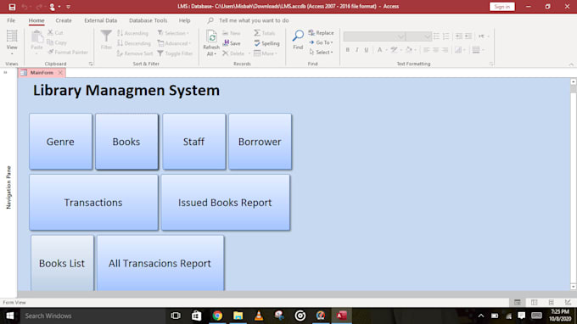
Task: Click Toggle Filter
Action: 175,53
